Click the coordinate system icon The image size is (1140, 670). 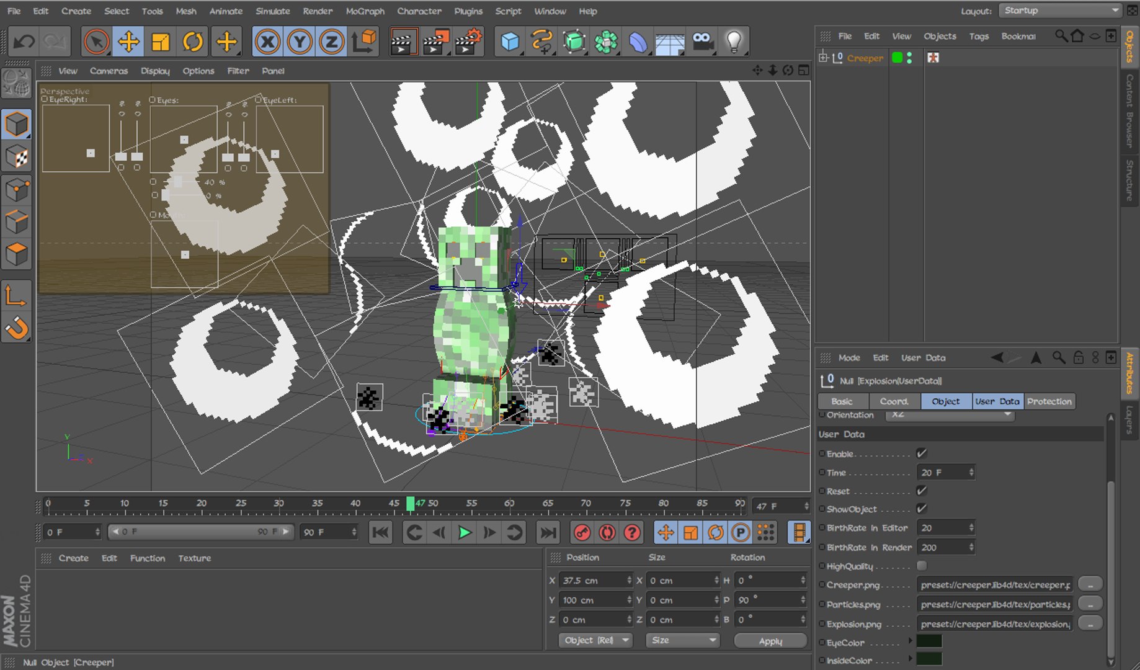click(364, 42)
